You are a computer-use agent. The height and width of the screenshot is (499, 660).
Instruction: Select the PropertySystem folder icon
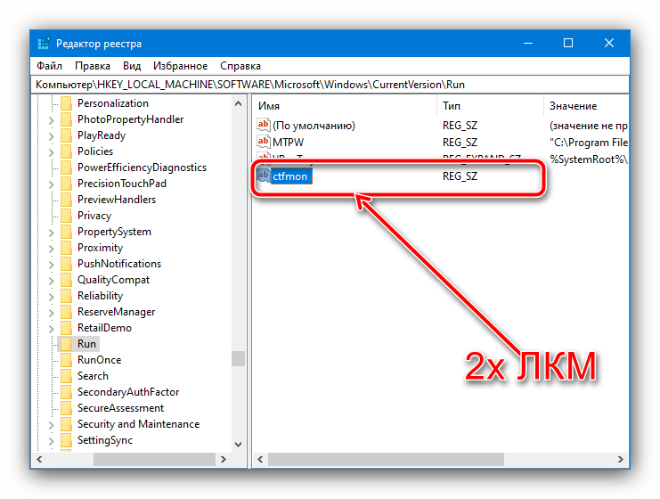click(x=66, y=231)
